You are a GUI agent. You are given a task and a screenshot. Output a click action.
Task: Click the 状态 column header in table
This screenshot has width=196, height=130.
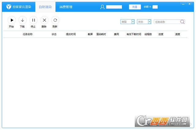tap(54, 34)
